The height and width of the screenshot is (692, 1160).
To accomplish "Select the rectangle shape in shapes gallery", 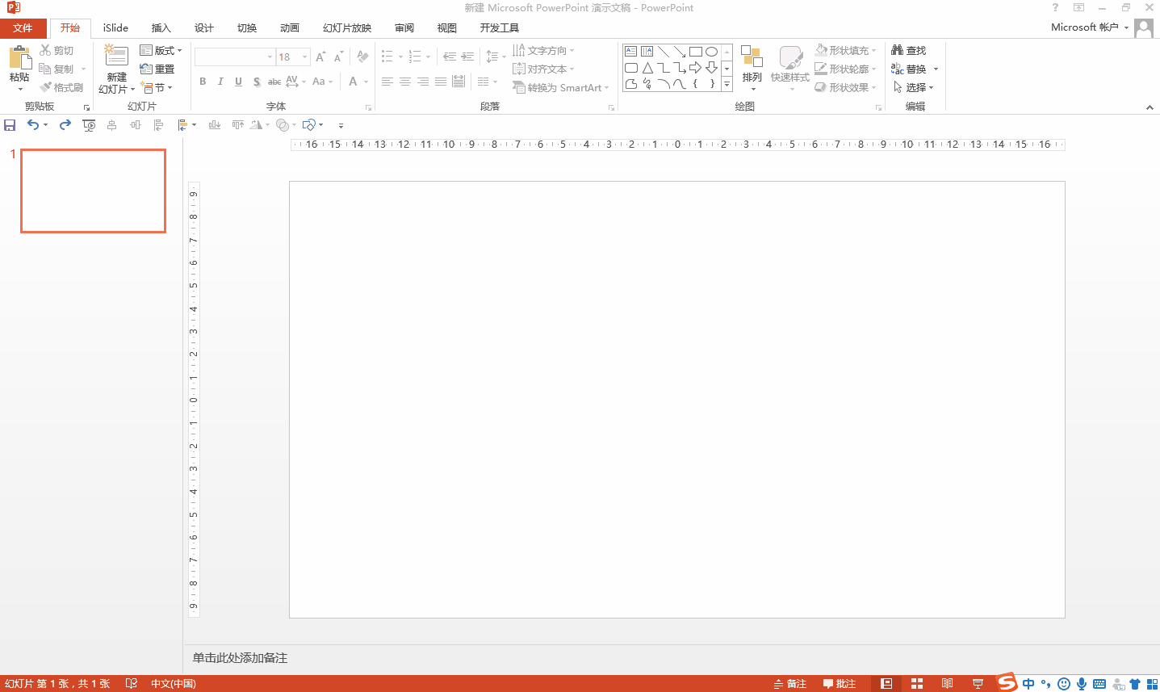I will tap(695, 52).
